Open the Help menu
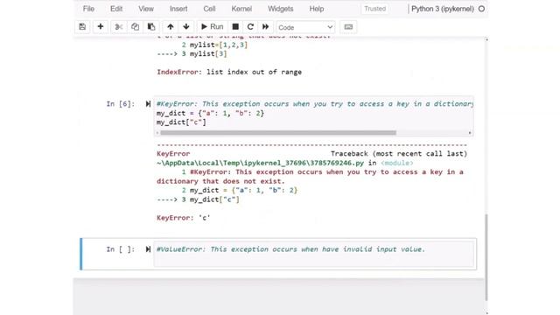This screenshot has width=560, height=315. tap(317, 9)
